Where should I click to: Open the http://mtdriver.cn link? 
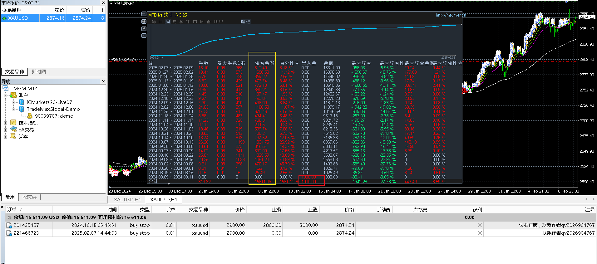coord(451,15)
